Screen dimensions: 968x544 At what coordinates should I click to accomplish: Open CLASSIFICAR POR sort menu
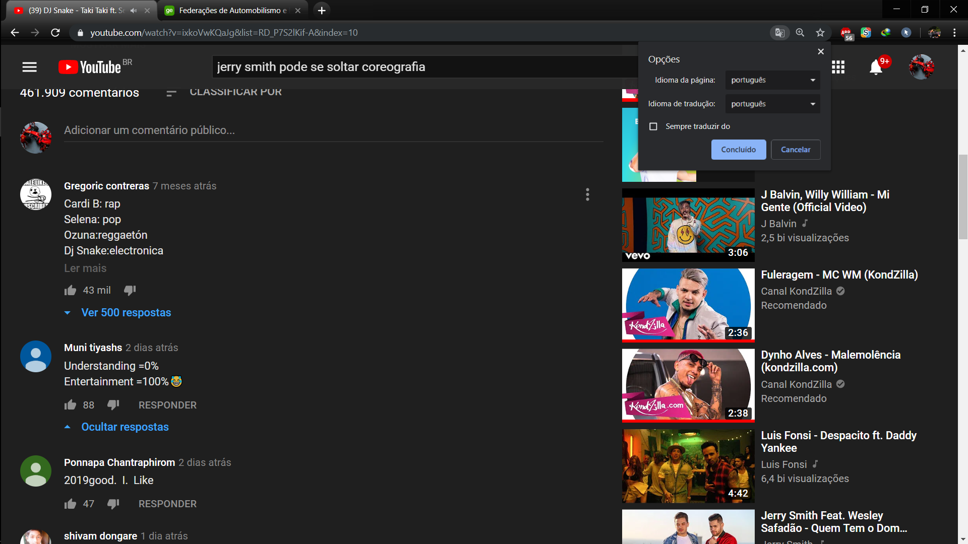click(x=224, y=92)
